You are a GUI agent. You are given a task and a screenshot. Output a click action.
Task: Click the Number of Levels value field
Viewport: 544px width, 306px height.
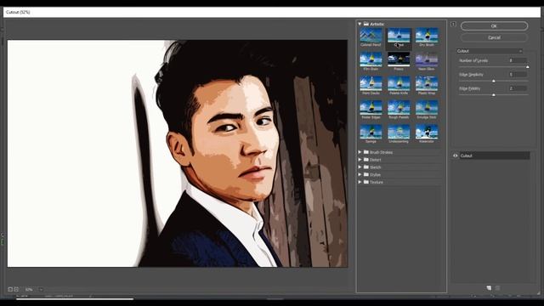tap(518, 60)
